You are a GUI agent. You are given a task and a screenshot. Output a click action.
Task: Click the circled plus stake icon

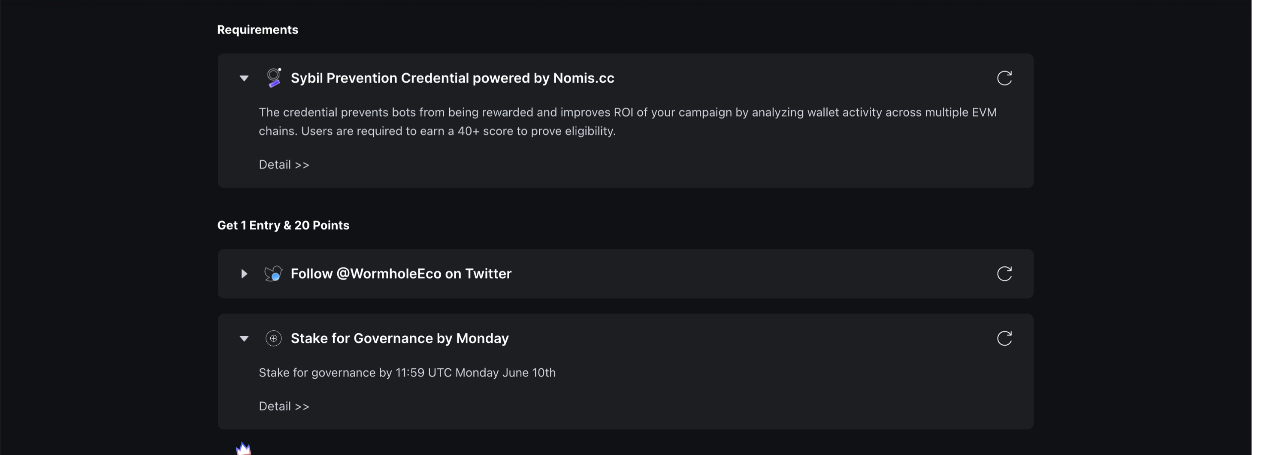[x=273, y=338]
